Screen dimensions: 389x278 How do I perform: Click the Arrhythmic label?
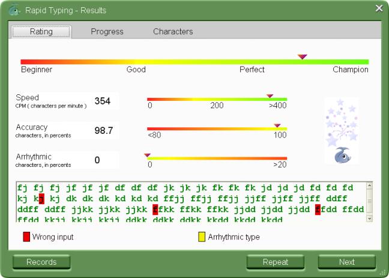pyautogui.click(x=34, y=157)
